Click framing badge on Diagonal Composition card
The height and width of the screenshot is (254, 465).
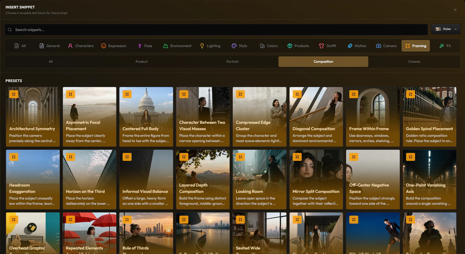click(297, 94)
